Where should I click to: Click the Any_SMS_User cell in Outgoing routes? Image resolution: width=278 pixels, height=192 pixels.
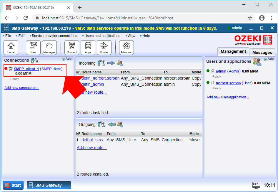pos(121,140)
